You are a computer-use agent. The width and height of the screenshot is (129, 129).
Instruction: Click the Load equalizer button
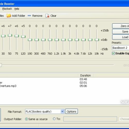(120, 37)
